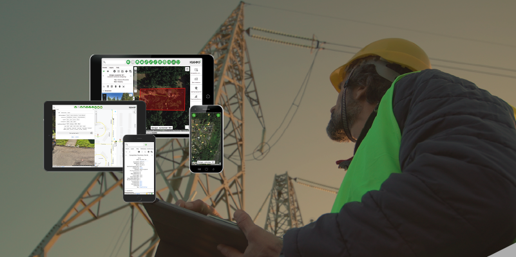Open the Details tab on the top tablet
This screenshot has width=516, height=257.
tap(104, 67)
